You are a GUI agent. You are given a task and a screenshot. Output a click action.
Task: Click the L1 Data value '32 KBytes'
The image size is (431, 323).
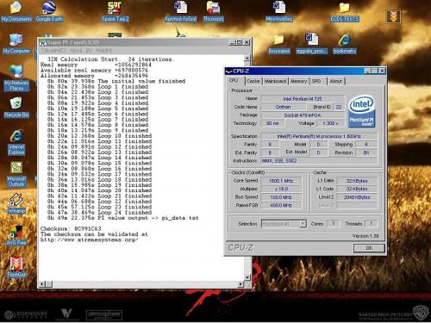pyautogui.click(x=357, y=181)
